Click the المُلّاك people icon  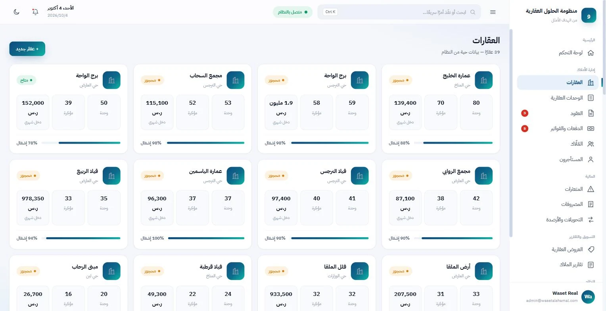591,144
